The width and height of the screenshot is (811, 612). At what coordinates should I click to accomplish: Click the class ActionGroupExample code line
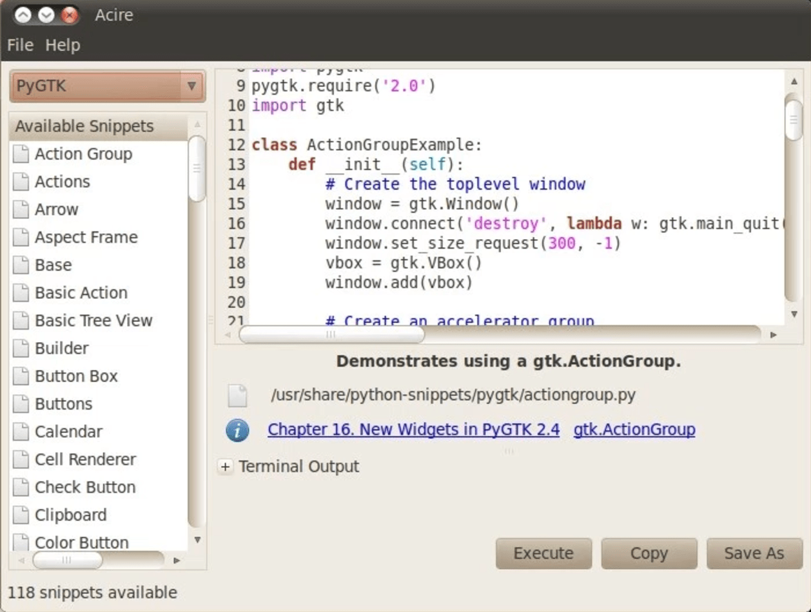[x=367, y=145]
